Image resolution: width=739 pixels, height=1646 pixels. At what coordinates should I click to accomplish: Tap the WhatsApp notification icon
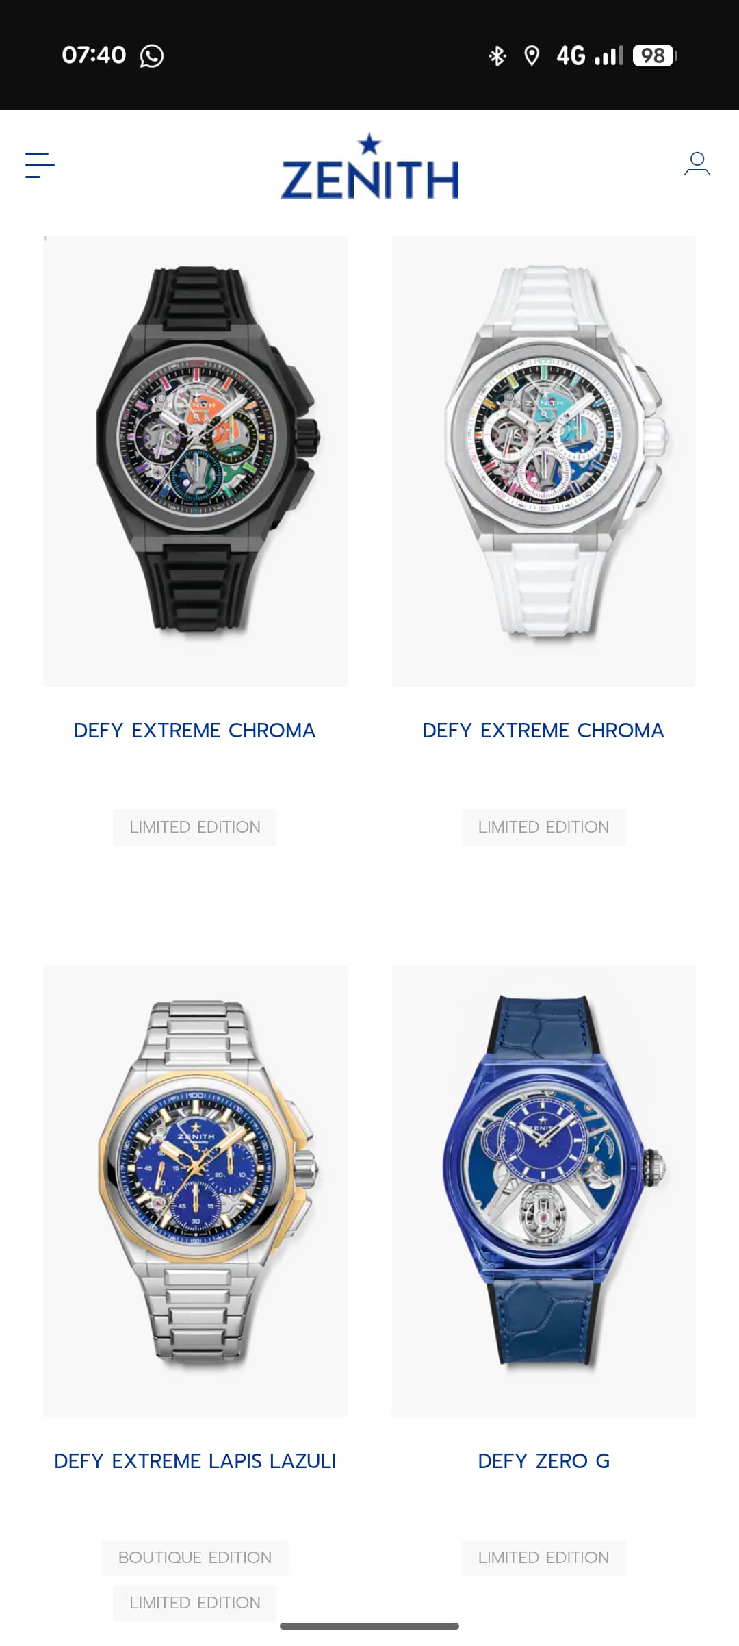pyautogui.click(x=152, y=55)
